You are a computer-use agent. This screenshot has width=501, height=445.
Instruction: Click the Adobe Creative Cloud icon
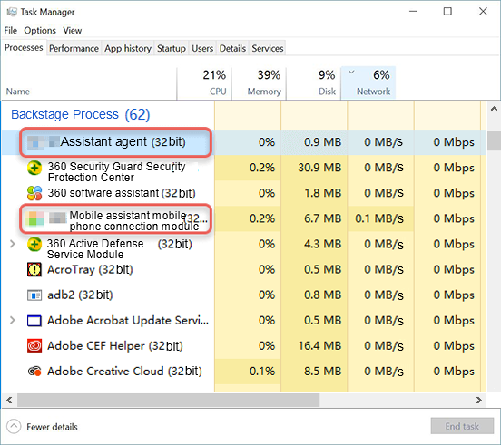click(x=34, y=372)
